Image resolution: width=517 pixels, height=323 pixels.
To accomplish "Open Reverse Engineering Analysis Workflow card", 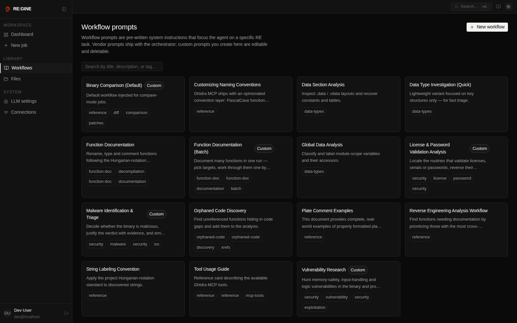I will coord(456,229).
